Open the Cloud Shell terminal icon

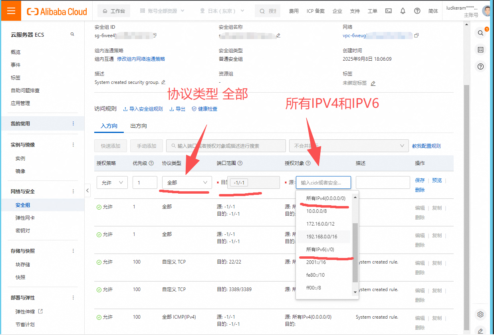(388, 11)
